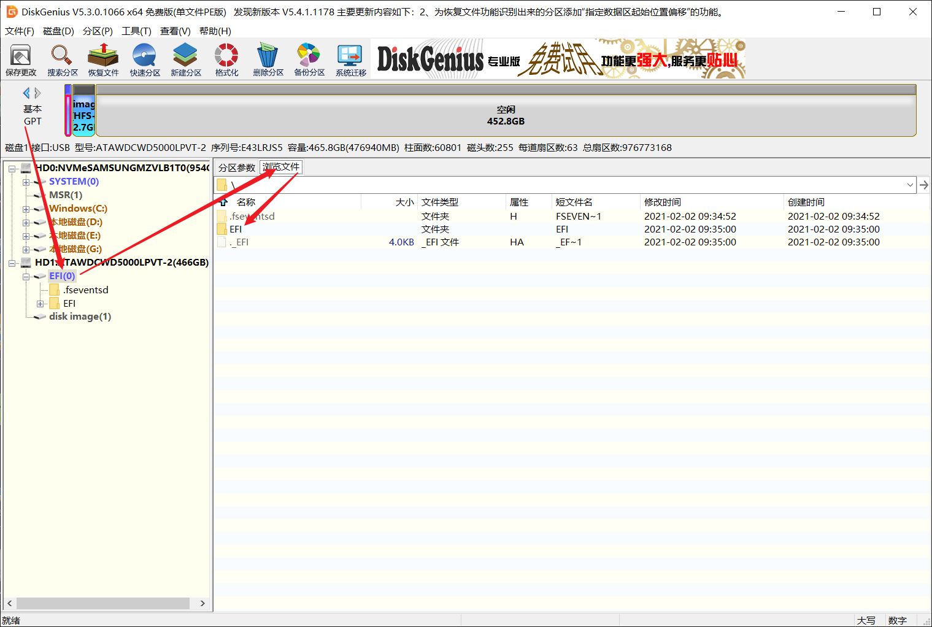The image size is (932, 627).
Task: Select the 452.8GB free space block
Action: pos(506,110)
